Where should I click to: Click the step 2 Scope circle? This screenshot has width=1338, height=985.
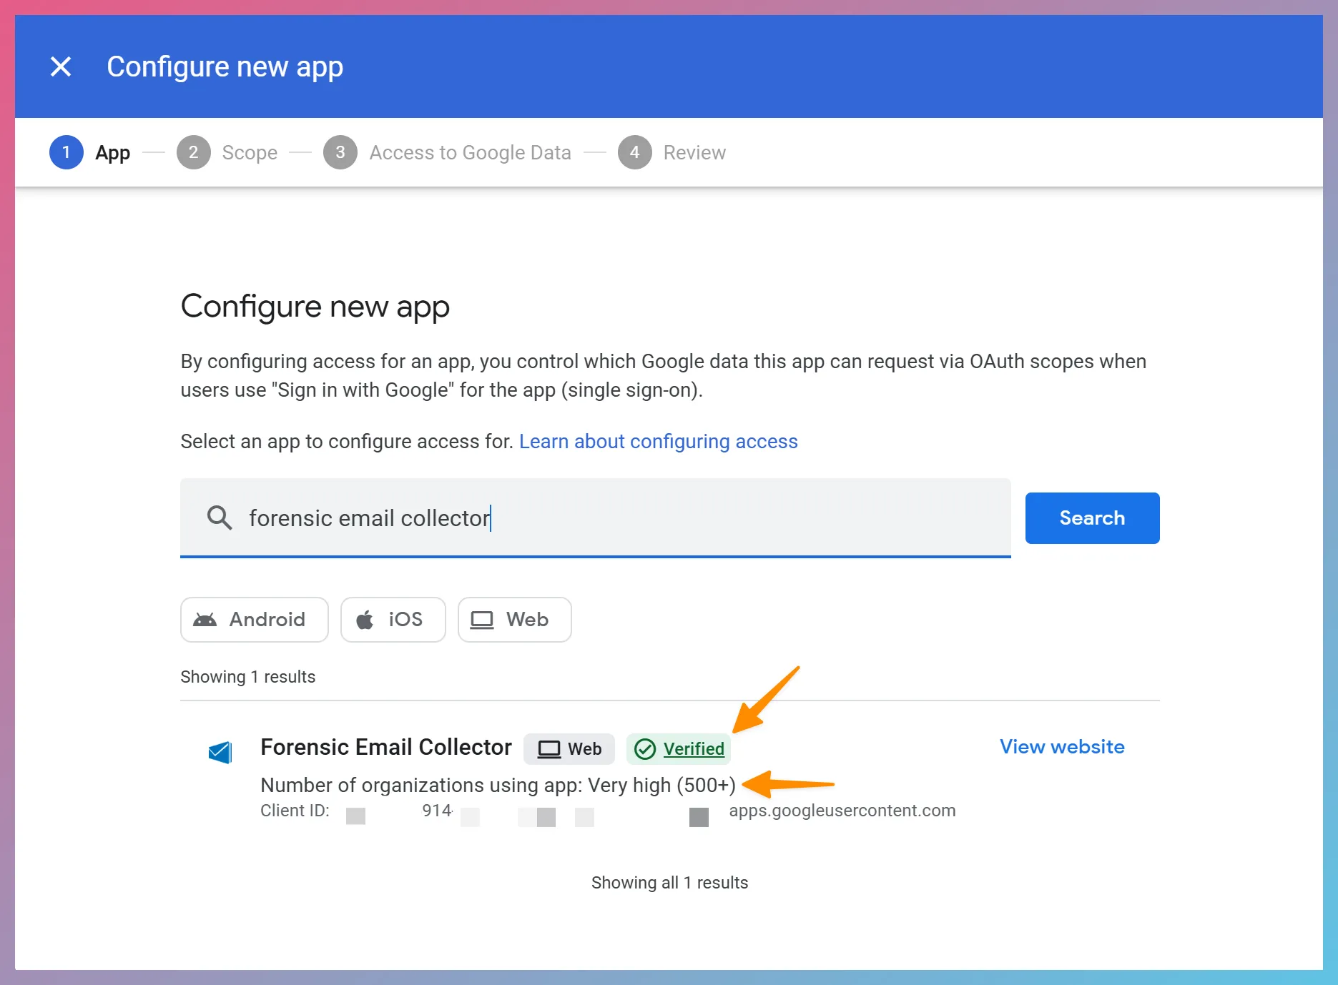click(x=193, y=152)
